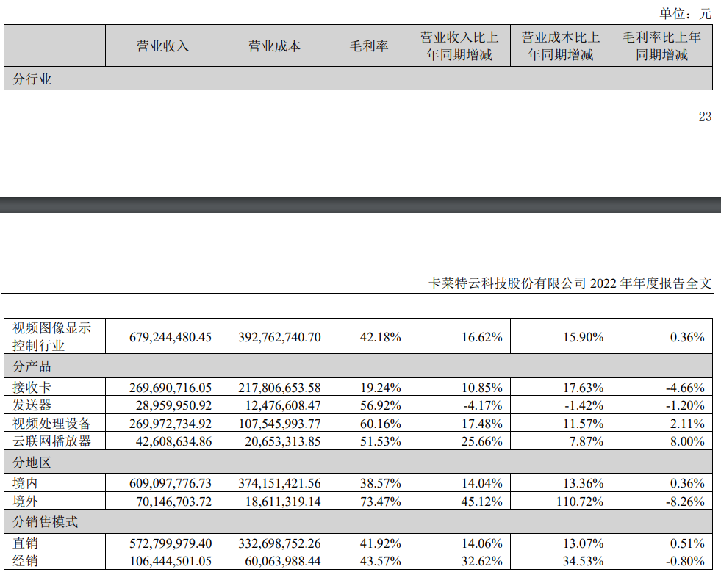The height and width of the screenshot is (572, 721).
Task: Select value 70,146,703.72
Action: click(x=173, y=502)
